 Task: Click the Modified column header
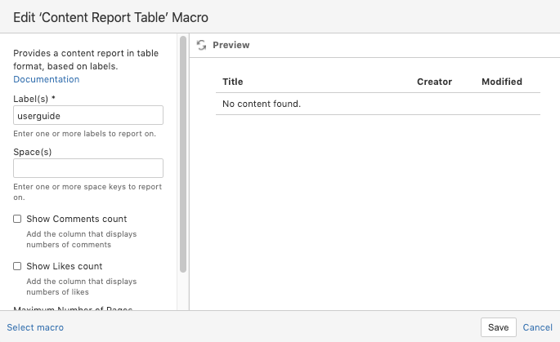[x=501, y=82]
